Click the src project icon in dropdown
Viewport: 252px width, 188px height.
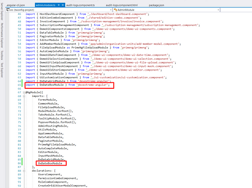click(x=8, y=10)
